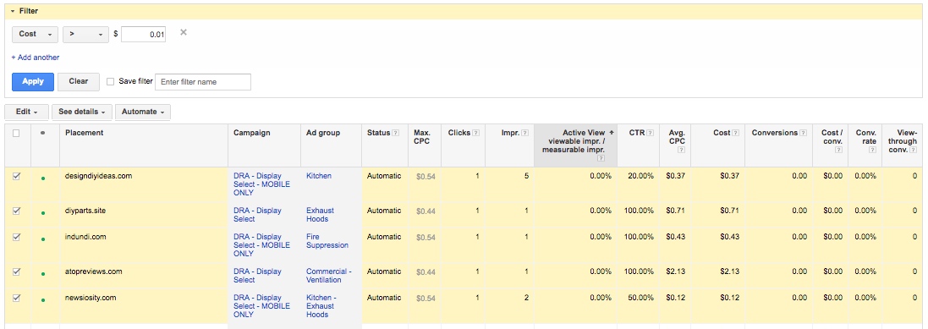Image resolution: width=928 pixels, height=329 pixels.
Task: Uncheck the newsiosity.com row checkbox
Action: 17,298
